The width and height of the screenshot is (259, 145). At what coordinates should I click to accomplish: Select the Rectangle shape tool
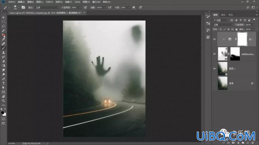(3, 92)
